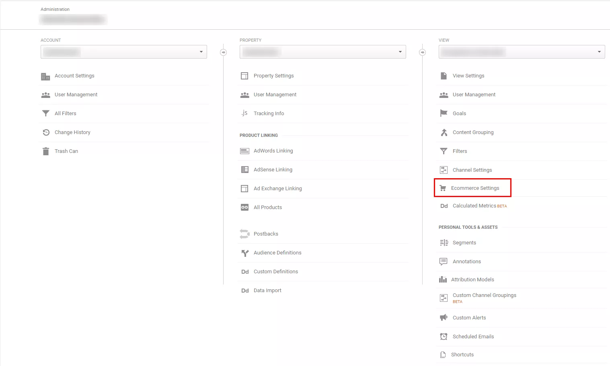Click the Ad Exchange Linking icon
Image resolution: width=610 pixels, height=366 pixels.
coord(244,189)
